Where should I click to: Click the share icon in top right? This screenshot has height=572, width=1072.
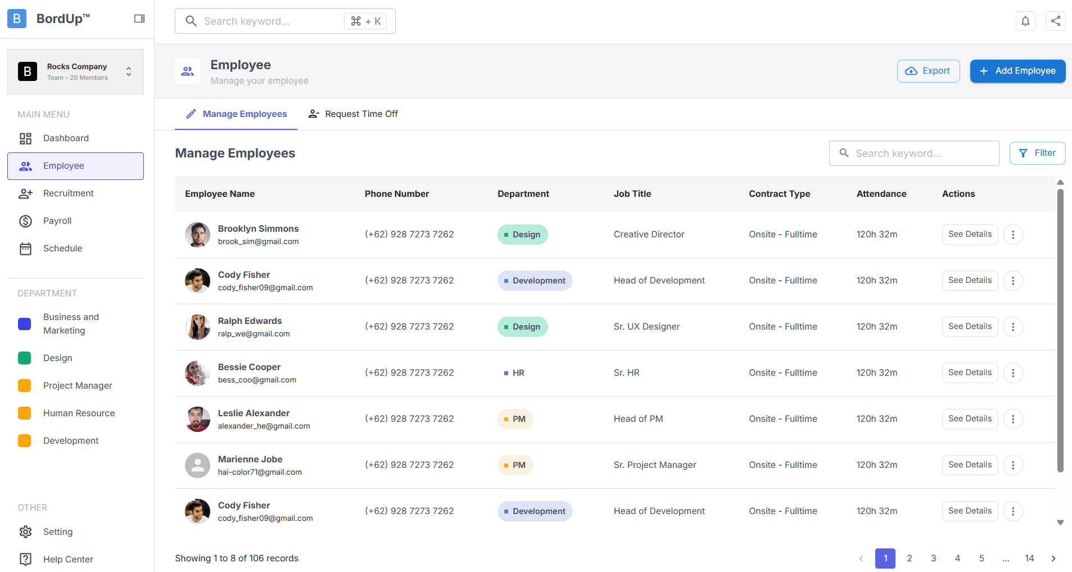[x=1055, y=21]
